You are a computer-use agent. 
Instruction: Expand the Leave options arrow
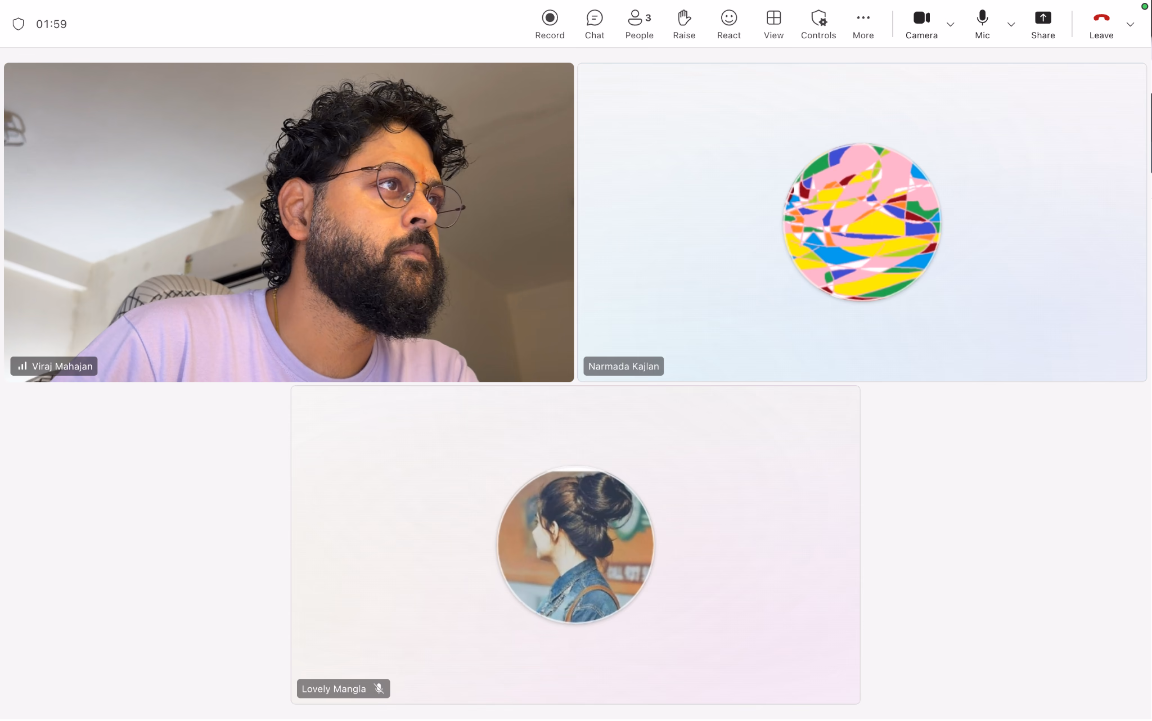coord(1130,24)
